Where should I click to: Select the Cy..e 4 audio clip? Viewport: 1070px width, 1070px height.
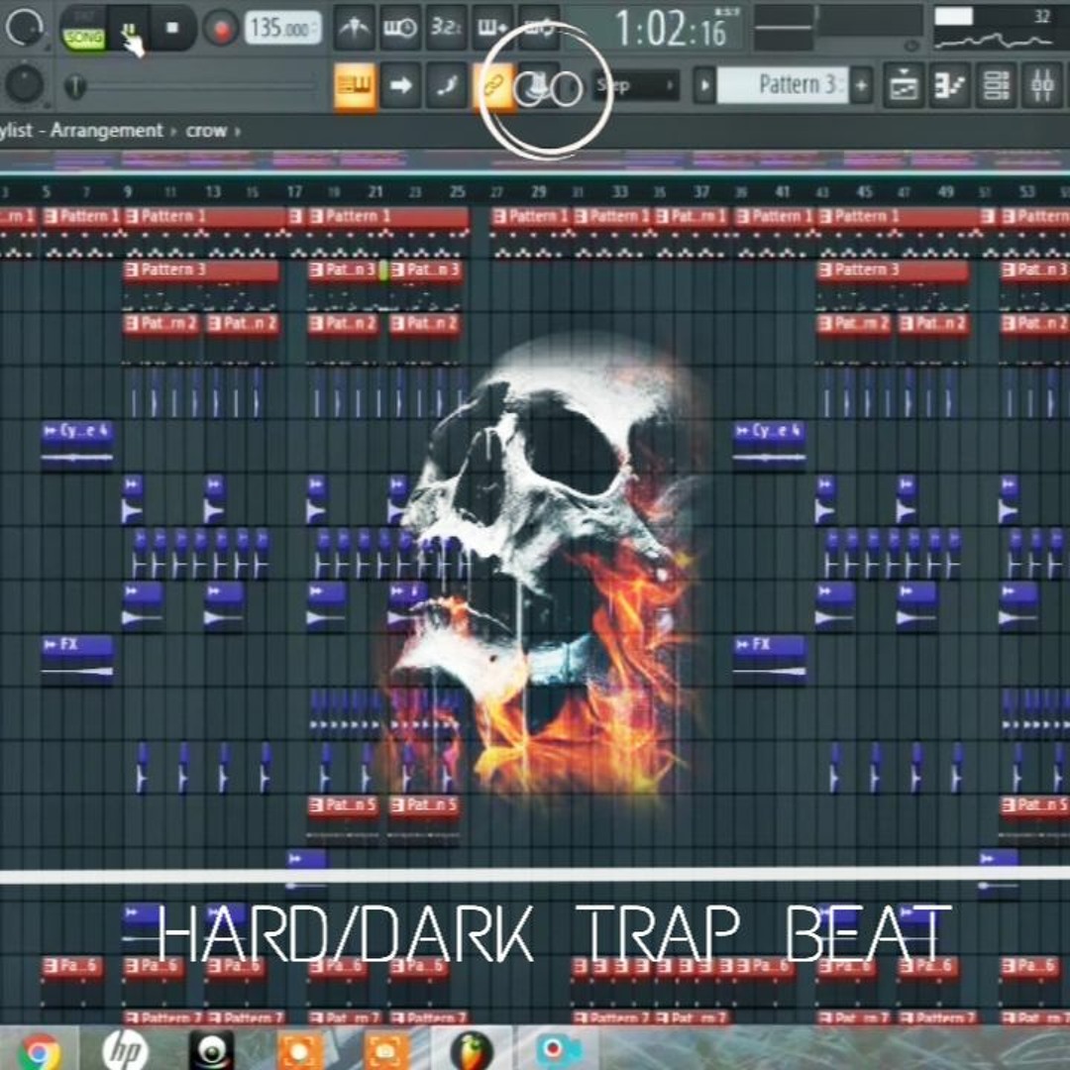click(77, 444)
